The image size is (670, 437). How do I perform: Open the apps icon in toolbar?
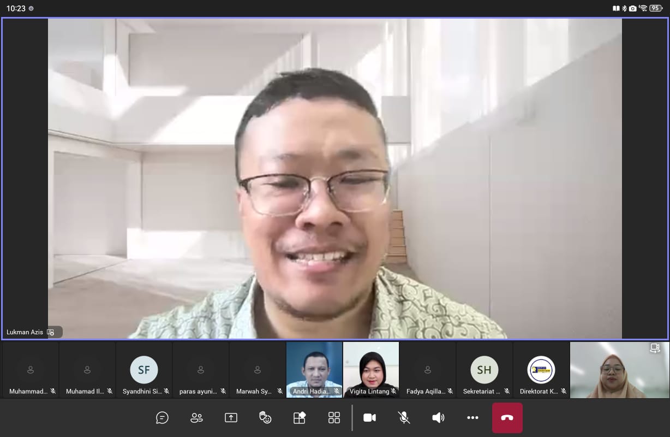(300, 418)
